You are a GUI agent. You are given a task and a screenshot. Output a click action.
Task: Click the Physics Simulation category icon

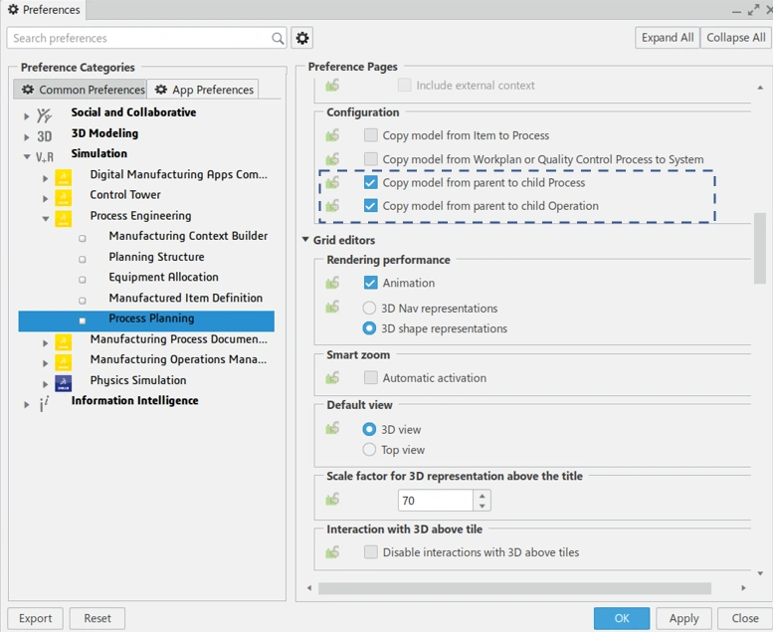64,381
